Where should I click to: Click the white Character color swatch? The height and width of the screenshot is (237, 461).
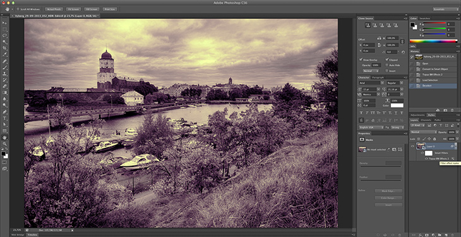397,106
